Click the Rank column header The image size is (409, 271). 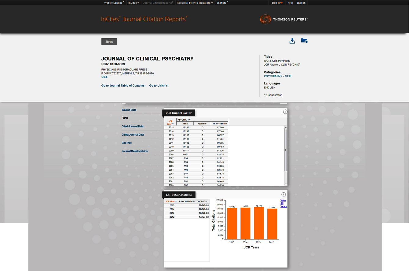pyautogui.click(x=185, y=123)
